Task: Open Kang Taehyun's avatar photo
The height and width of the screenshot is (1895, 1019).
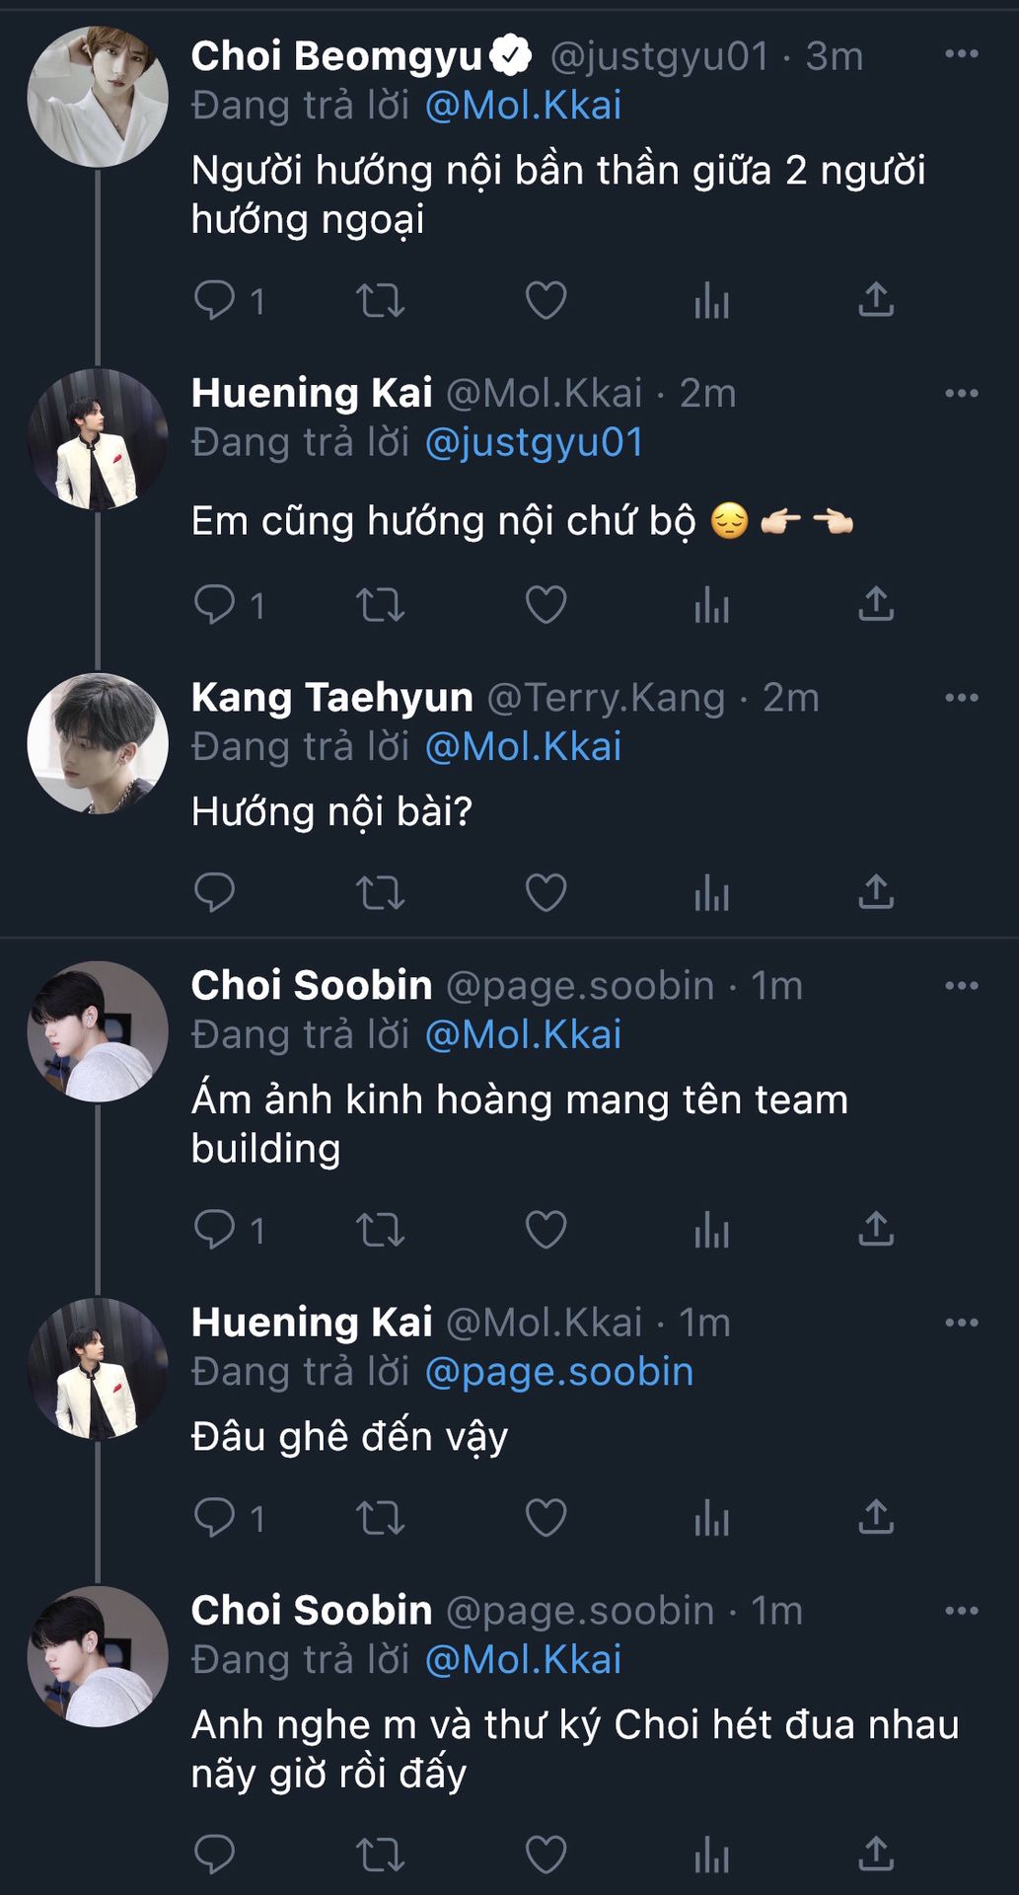Action: (98, 743)
